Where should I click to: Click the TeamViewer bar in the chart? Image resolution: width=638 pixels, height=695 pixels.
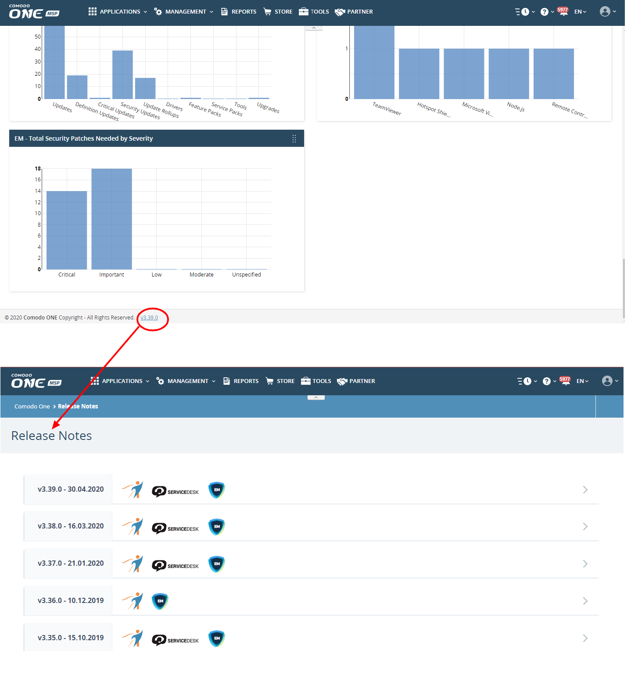pyautogui.click(x=374, y=62)
